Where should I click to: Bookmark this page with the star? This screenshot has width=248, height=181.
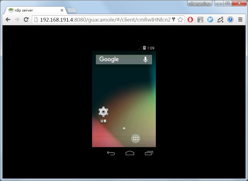pyautogui.click(x=180, y=20)
